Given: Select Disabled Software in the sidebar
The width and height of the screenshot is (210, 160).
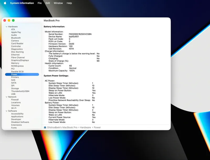Looking at the screenshot, I should point(20,122).
